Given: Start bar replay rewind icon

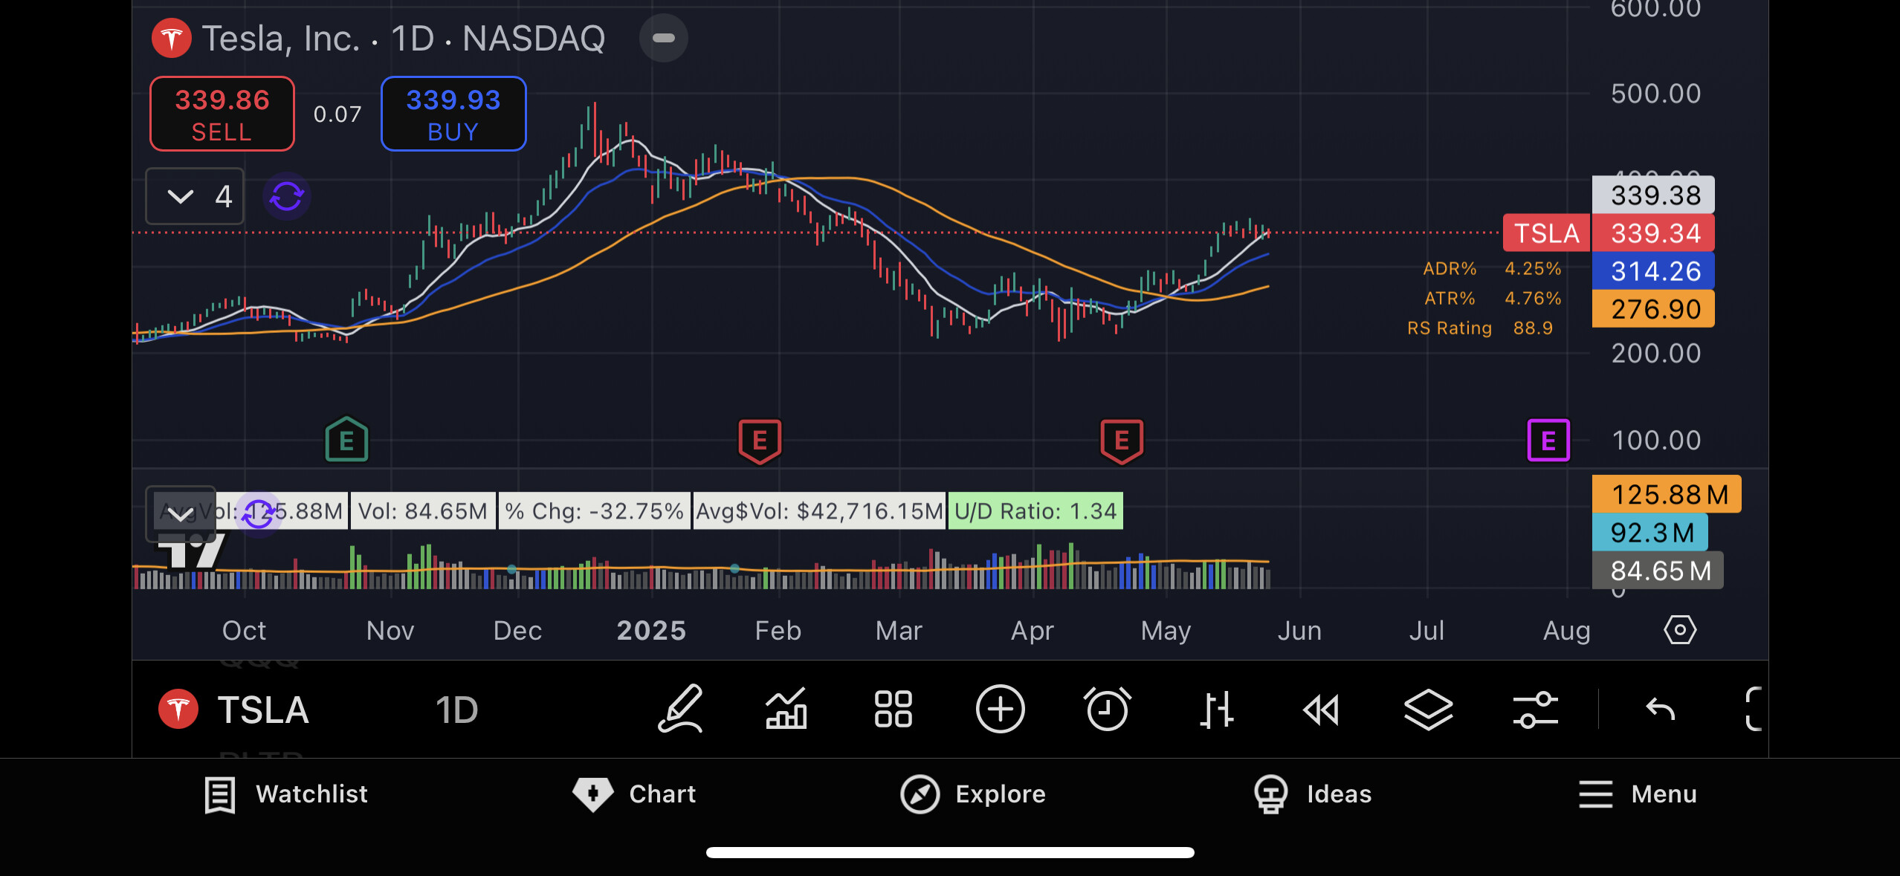Looking at the screenshot, I should (x=1322, y=710).
